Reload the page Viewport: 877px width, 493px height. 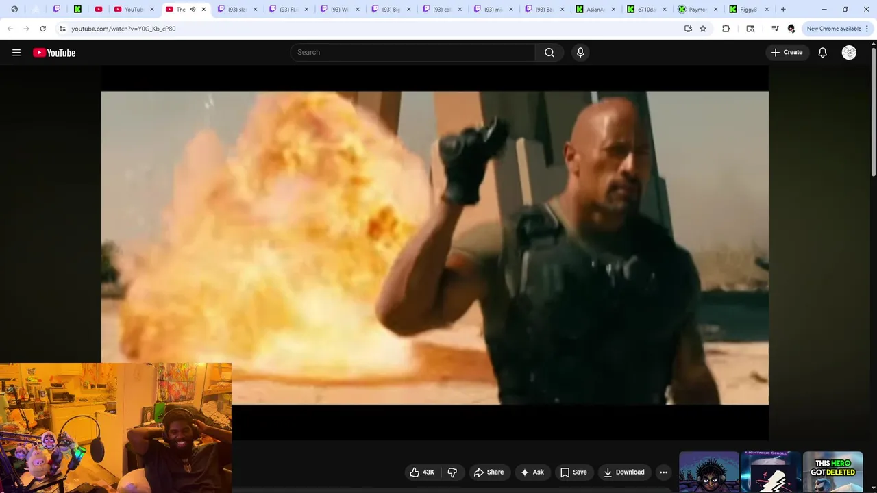42,29
